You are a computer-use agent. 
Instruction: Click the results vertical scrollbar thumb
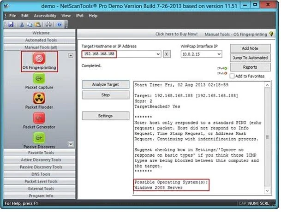tap(267, 137)
